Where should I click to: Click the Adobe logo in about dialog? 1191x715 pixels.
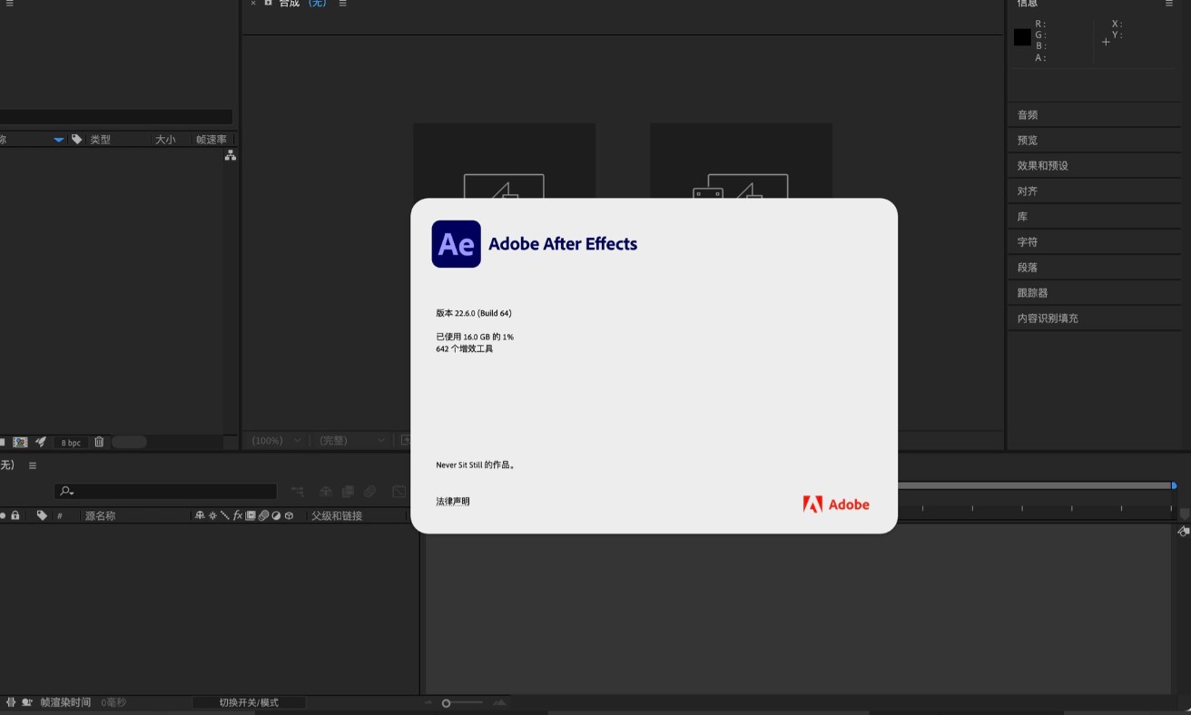click(836, 504)
